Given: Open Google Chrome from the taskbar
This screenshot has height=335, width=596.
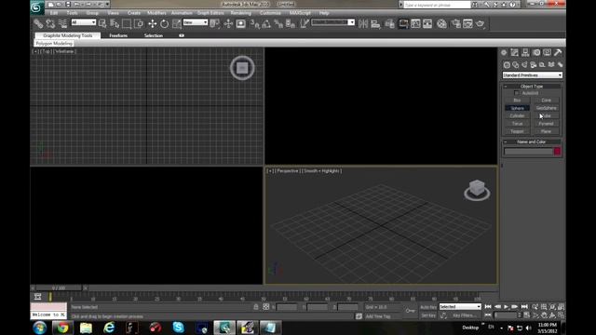Looking at the screenshot, I should point(62,328).
